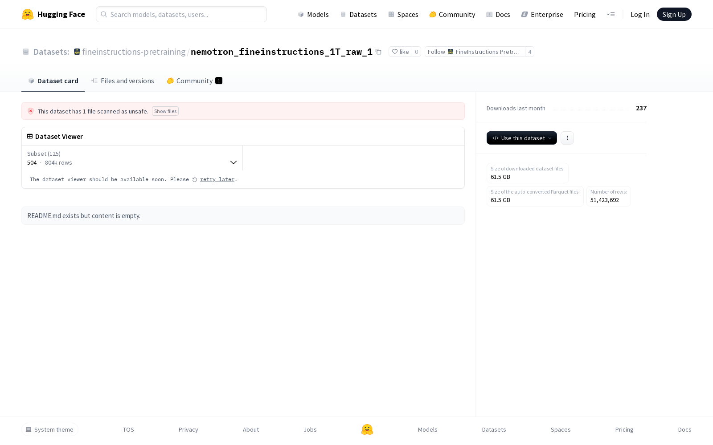Image resolution: width=713 pixels, height=445 pixels.
Task: Click the number of rows value 51,423,692
Action: point(605,200)
